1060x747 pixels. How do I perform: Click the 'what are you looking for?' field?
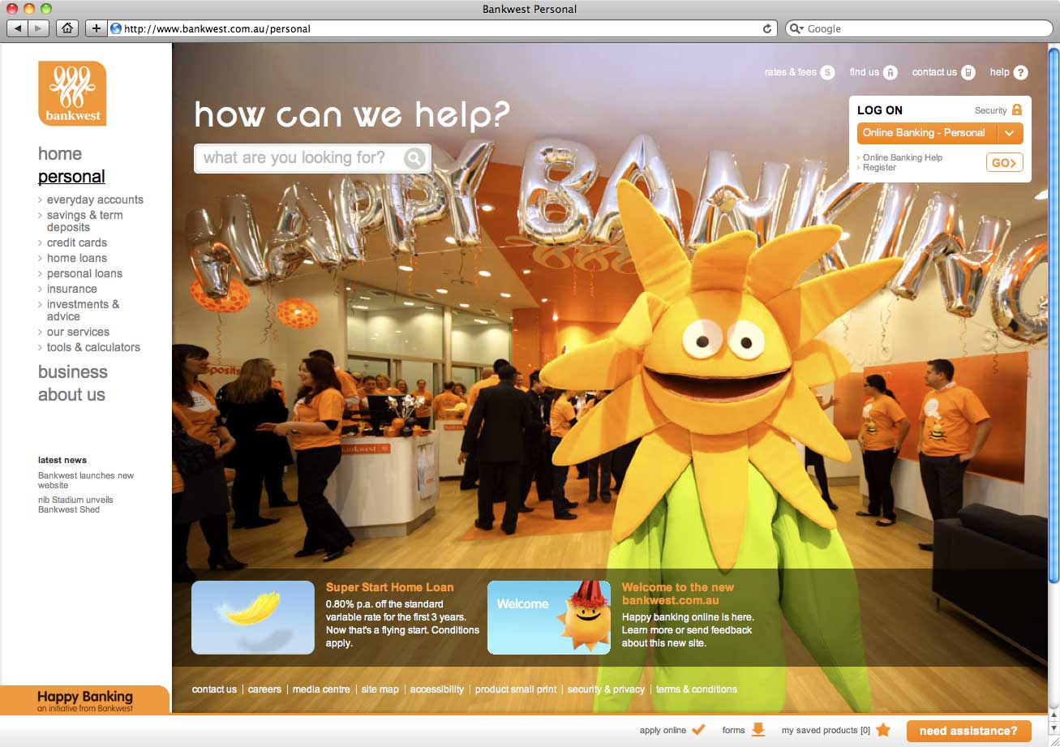[x=312, y=158]
